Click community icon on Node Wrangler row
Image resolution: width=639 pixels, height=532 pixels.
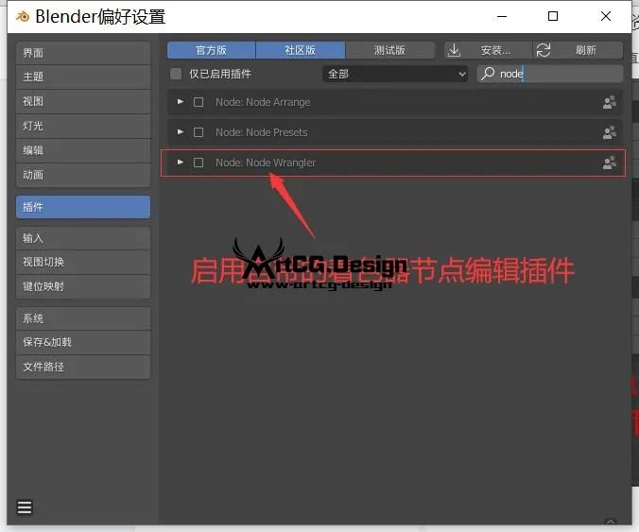pyautogui.click(x=610, y=163)
